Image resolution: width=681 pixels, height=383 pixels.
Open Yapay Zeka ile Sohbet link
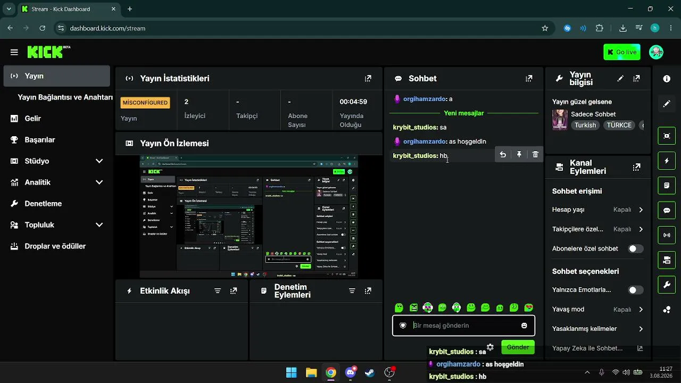point(598,348)
